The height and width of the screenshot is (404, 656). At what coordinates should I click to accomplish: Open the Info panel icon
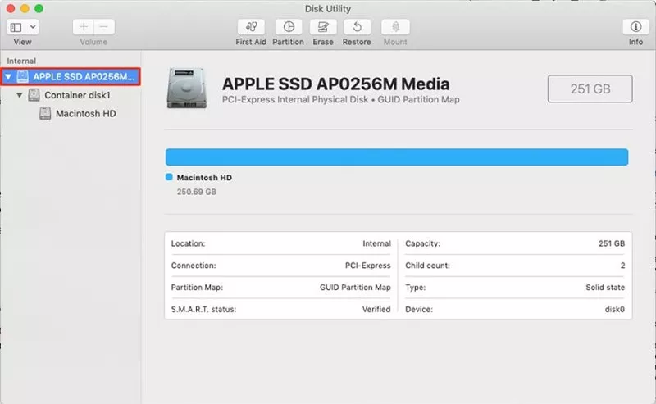[635, 27]
